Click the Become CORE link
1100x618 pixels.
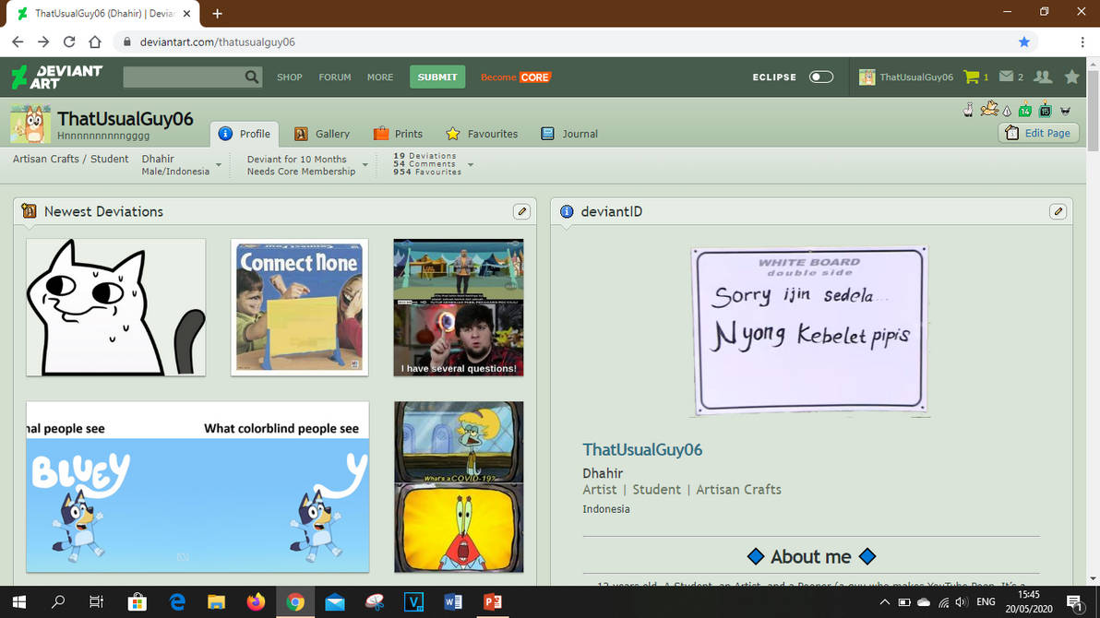(x=516, y=77)
